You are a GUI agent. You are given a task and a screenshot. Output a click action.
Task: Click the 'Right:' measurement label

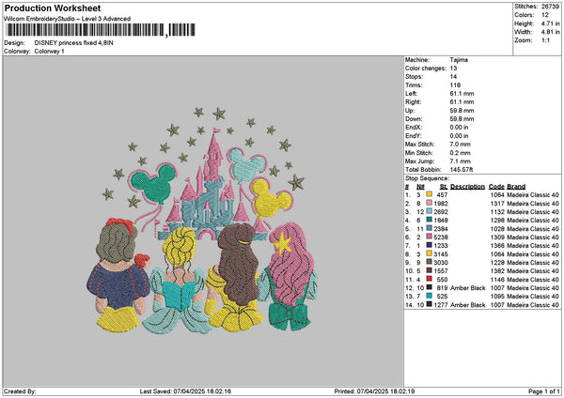[x=413, y=102]
